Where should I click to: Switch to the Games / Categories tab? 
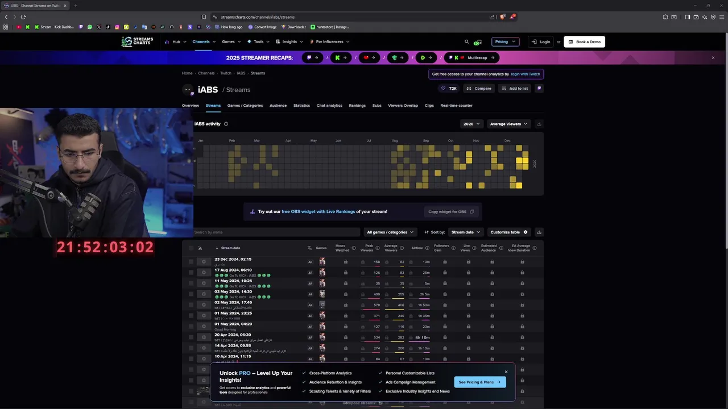point(245,106)
